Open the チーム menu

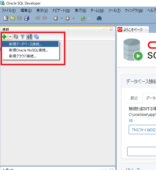[x=97, y=11]
